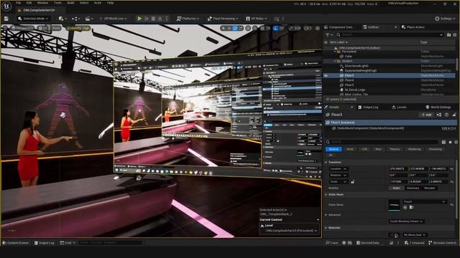Open the Window menu
This screenshot has width=460, height=258.
click(42, 3)
